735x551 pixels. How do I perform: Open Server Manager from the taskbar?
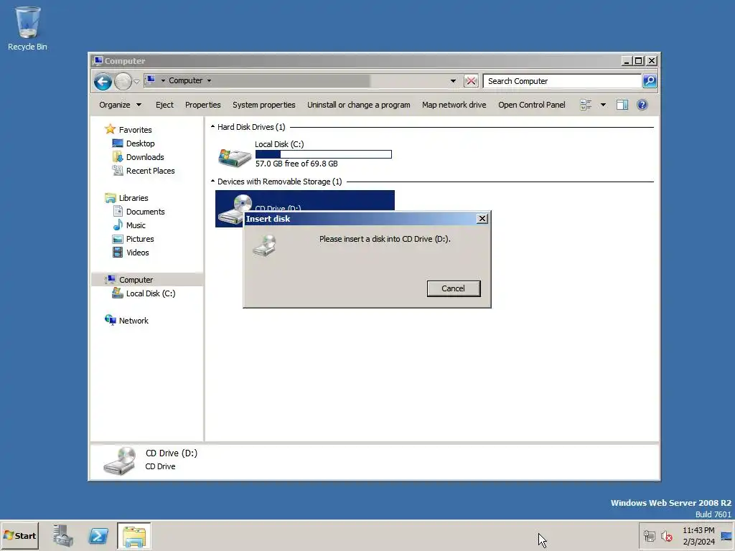[x=63, y=536]
